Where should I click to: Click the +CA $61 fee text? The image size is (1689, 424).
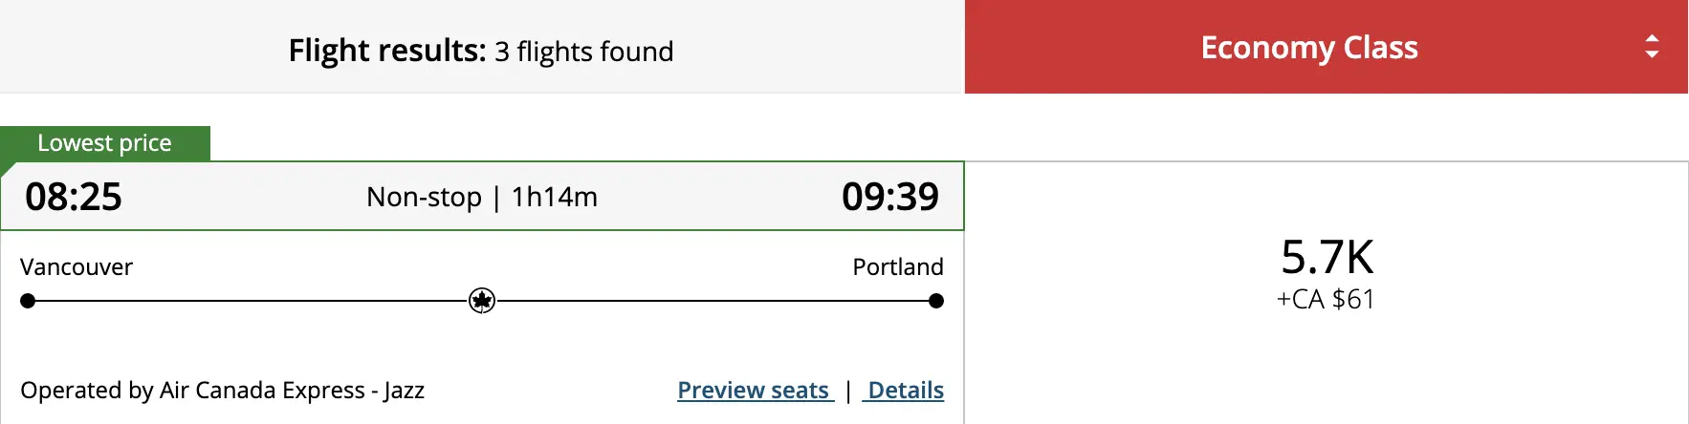[1326, 299]
